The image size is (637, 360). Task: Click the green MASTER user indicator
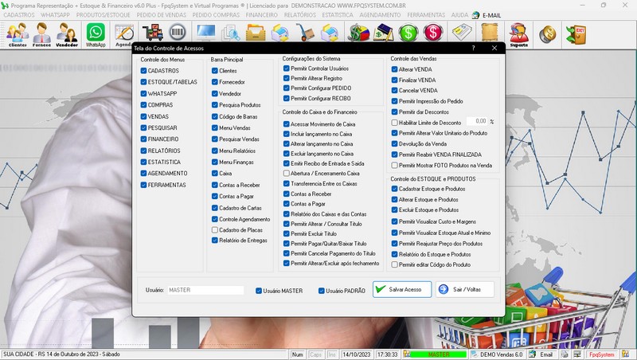pyautogui.click(x=439, y=354)
